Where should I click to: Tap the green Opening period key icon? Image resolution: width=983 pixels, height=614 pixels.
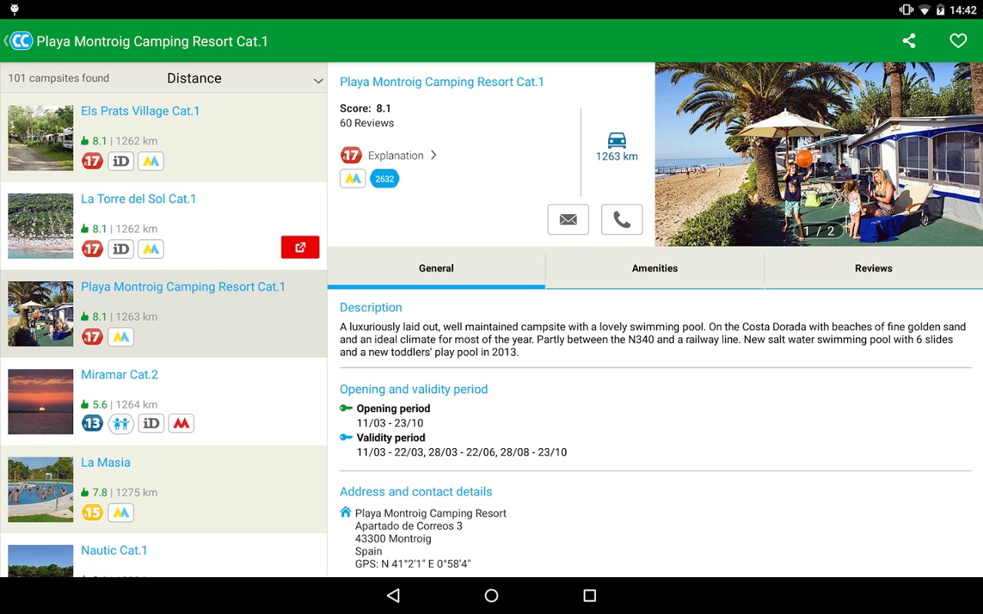point(346,408)
